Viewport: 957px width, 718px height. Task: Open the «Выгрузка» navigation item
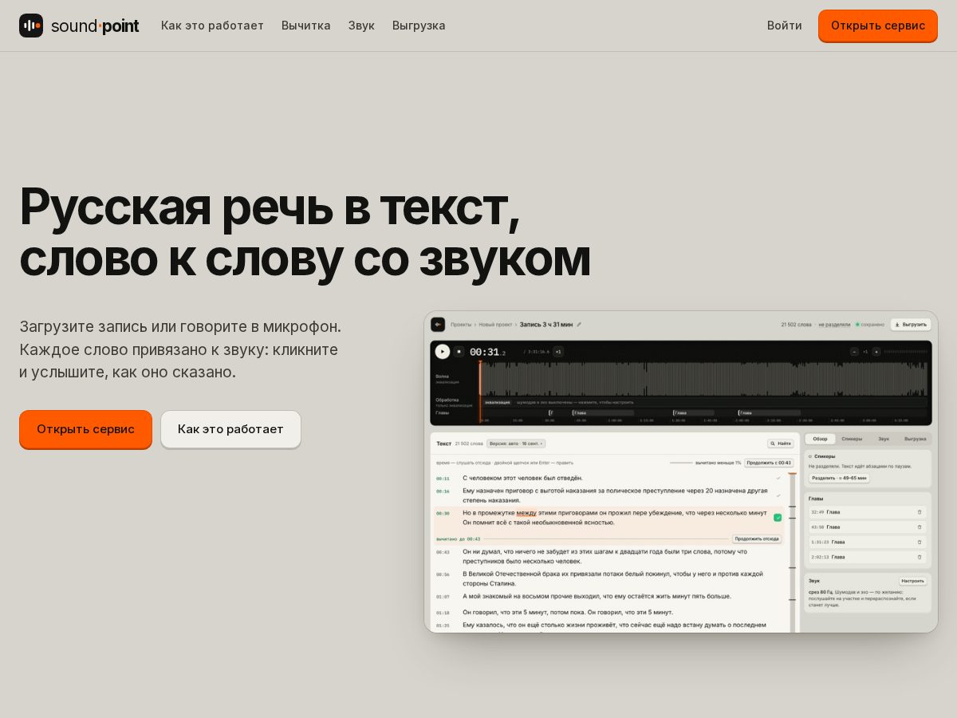coord(419,26)
